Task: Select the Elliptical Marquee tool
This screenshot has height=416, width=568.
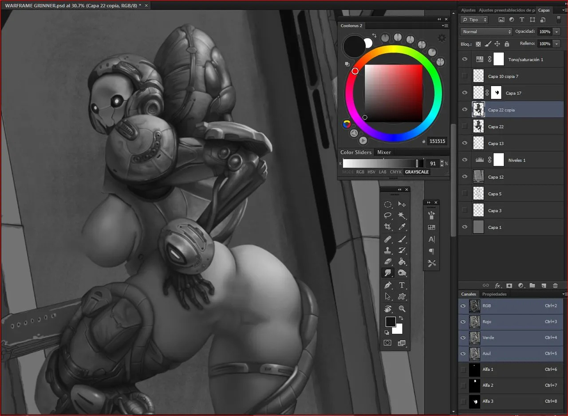Action: 388,204
